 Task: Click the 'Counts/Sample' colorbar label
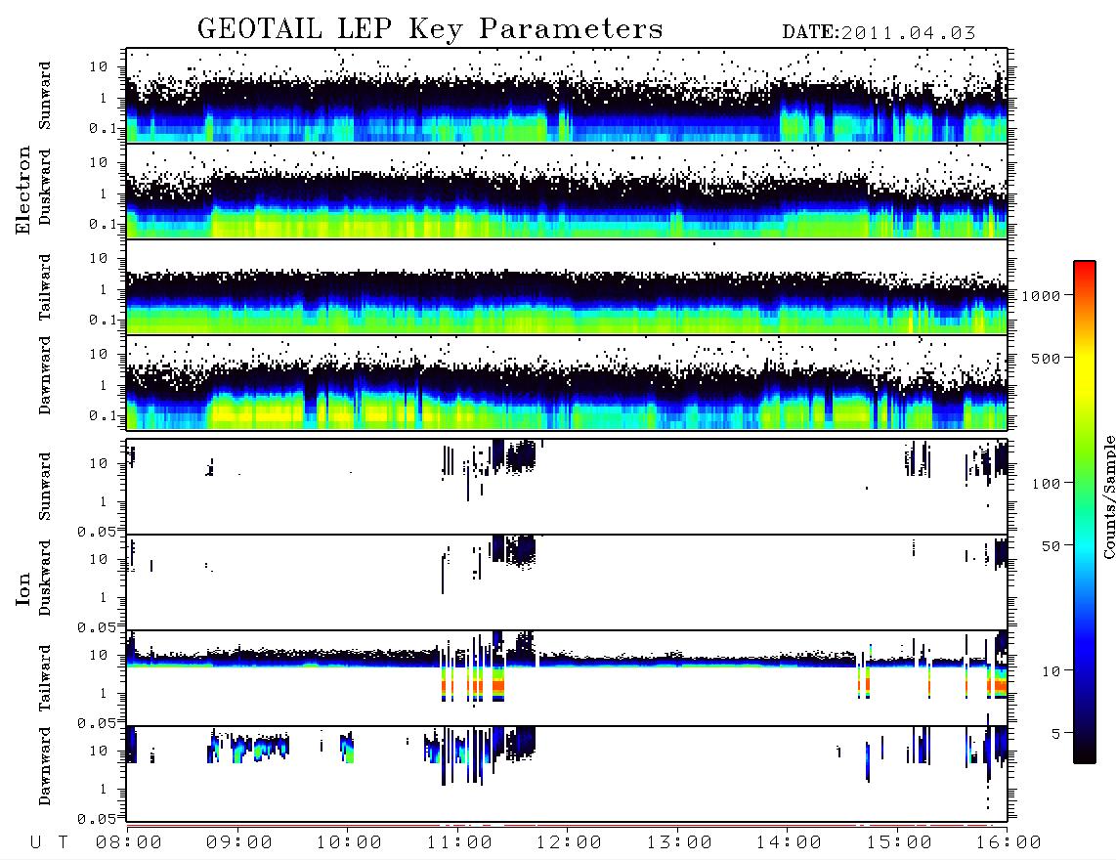(x=1108, y=496)
